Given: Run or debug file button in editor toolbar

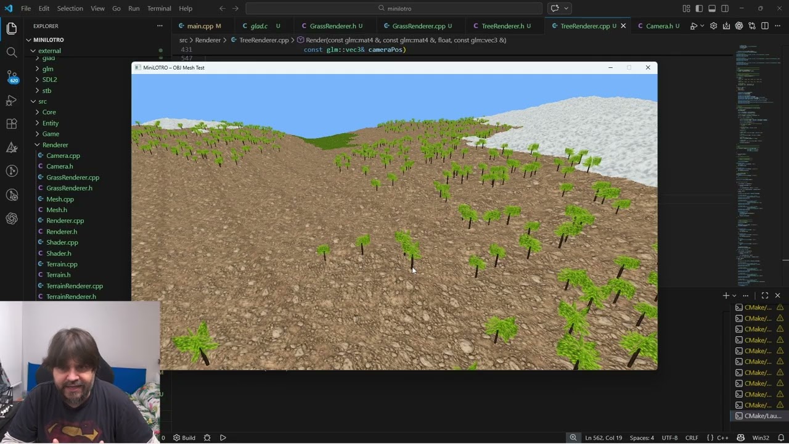Looking at the screenshot, I should 693,26.
